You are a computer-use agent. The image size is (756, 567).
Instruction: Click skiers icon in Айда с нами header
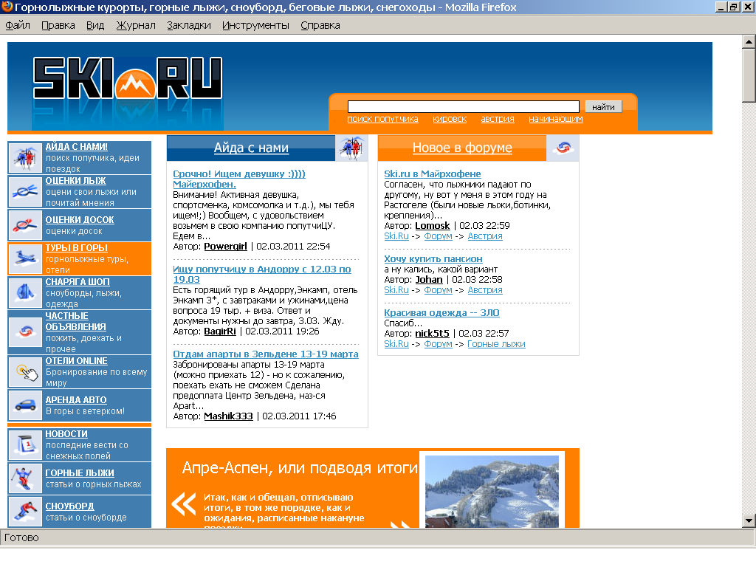point(351,148)
